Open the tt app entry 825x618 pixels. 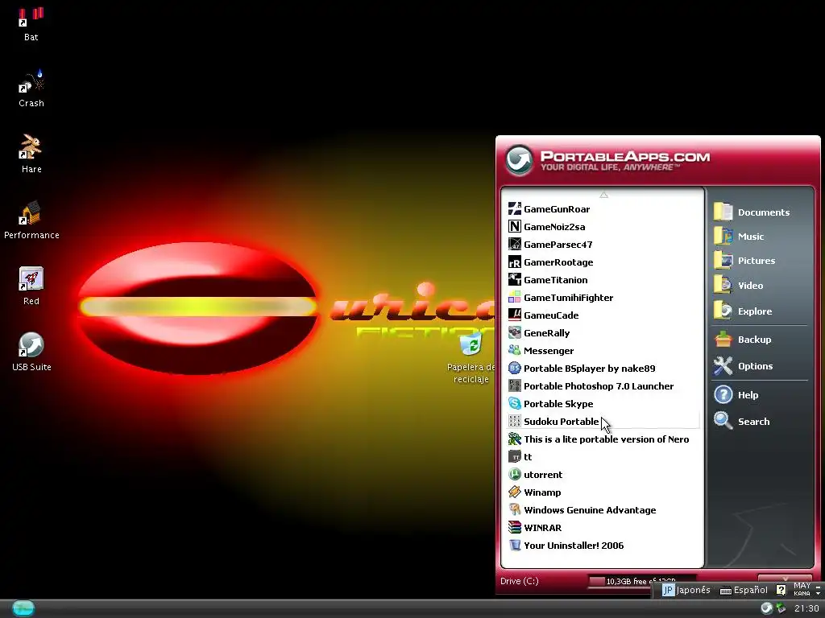coord(603,457)
